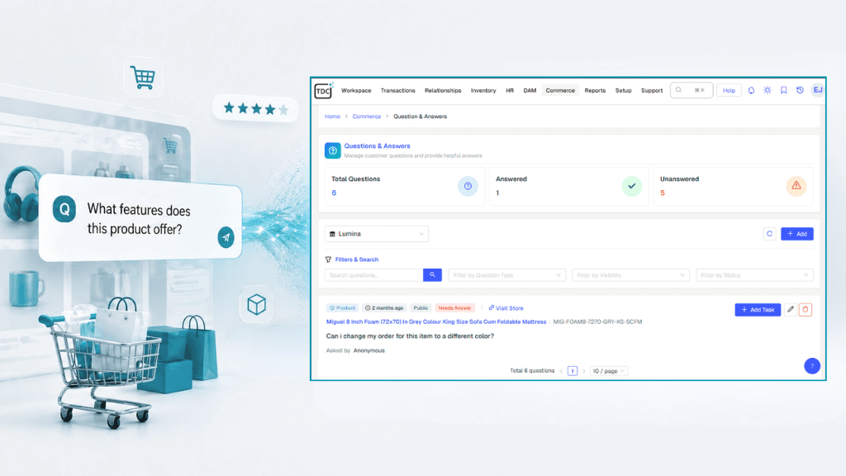Open the notifications bell
The image size is (846, 476).
point(751,91)
